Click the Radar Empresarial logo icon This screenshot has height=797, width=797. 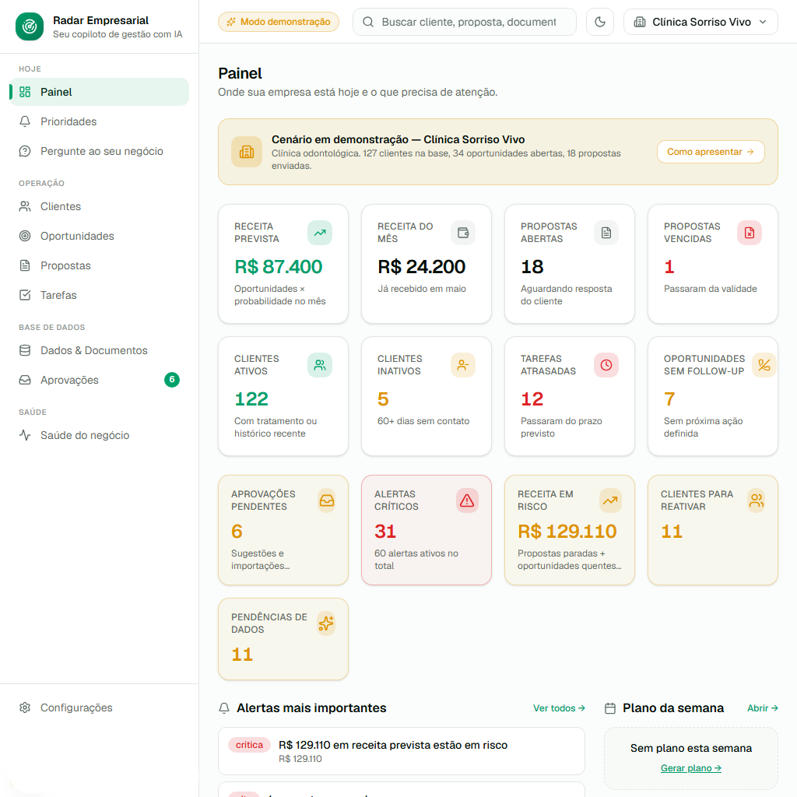(30, 26)
